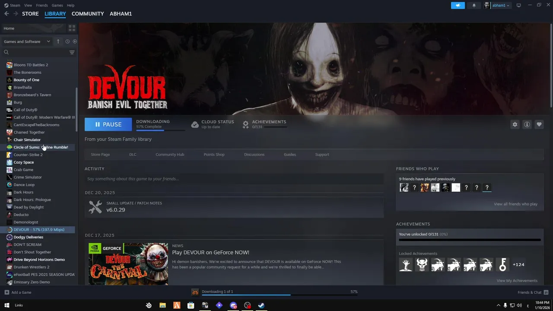
Task: Select Counter-Strike 2 in the game list
Action: [28, 155]
